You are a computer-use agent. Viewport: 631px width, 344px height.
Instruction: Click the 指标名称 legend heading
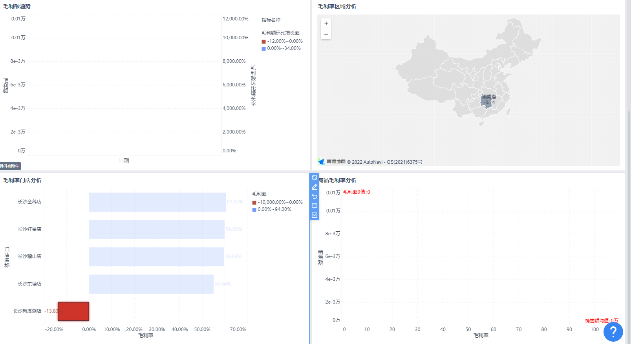271,20
